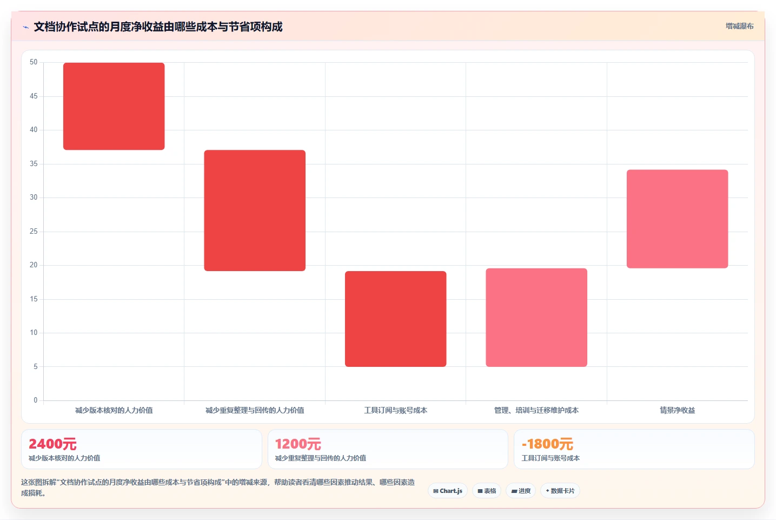776x520 pixels.
Task: Click the description paragraph starting 这张图拆解
Action: 218,488
